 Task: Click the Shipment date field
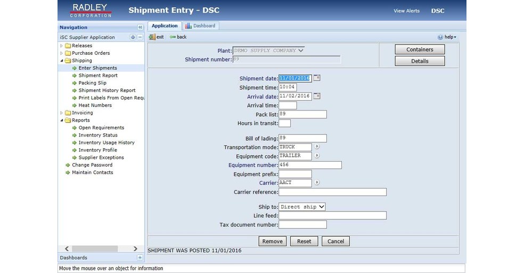295,78
